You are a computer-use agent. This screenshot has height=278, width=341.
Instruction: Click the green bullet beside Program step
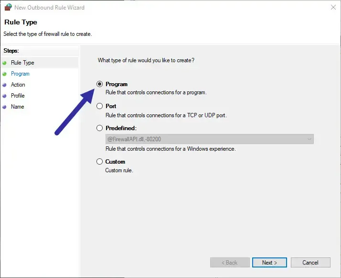pos(5,74)
